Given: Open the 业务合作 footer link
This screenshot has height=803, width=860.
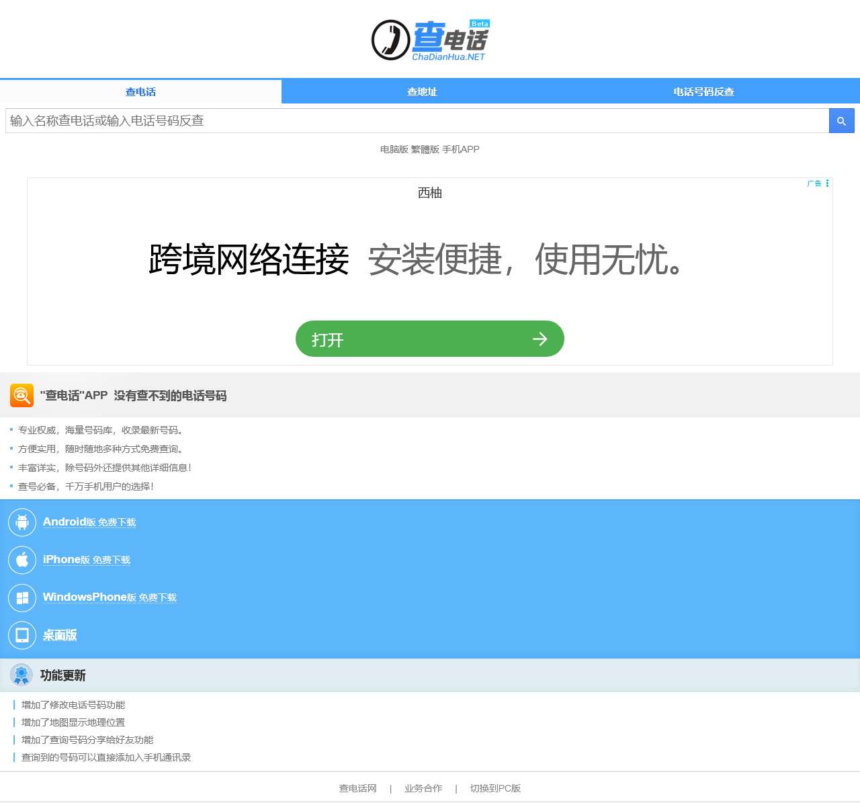Looking at the screenshot, I should pos(423,788).
